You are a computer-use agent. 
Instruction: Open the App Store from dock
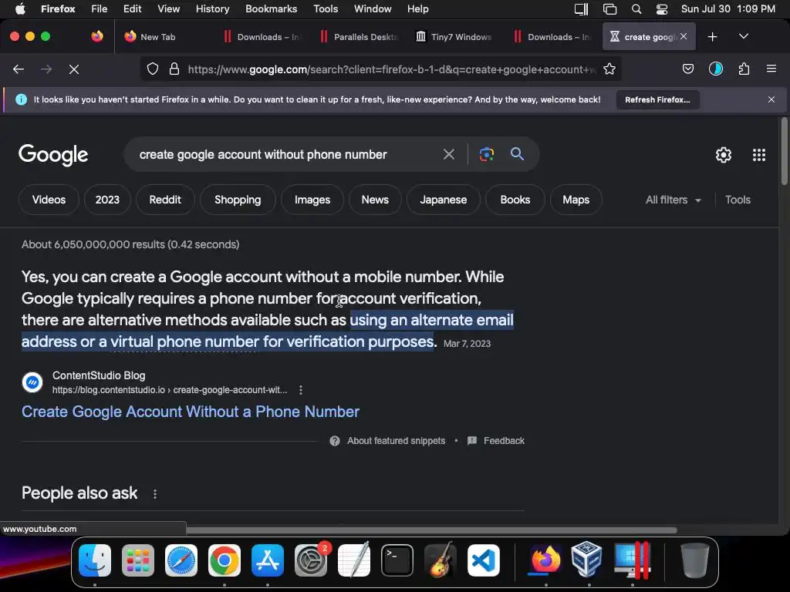pyautogui.click(x=268, y=560)
